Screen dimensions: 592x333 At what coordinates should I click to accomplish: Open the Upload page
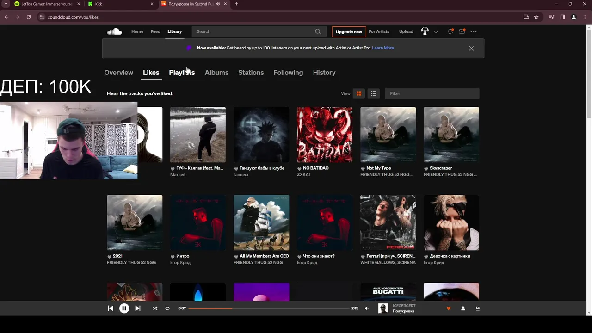click(x=406, y=31)
